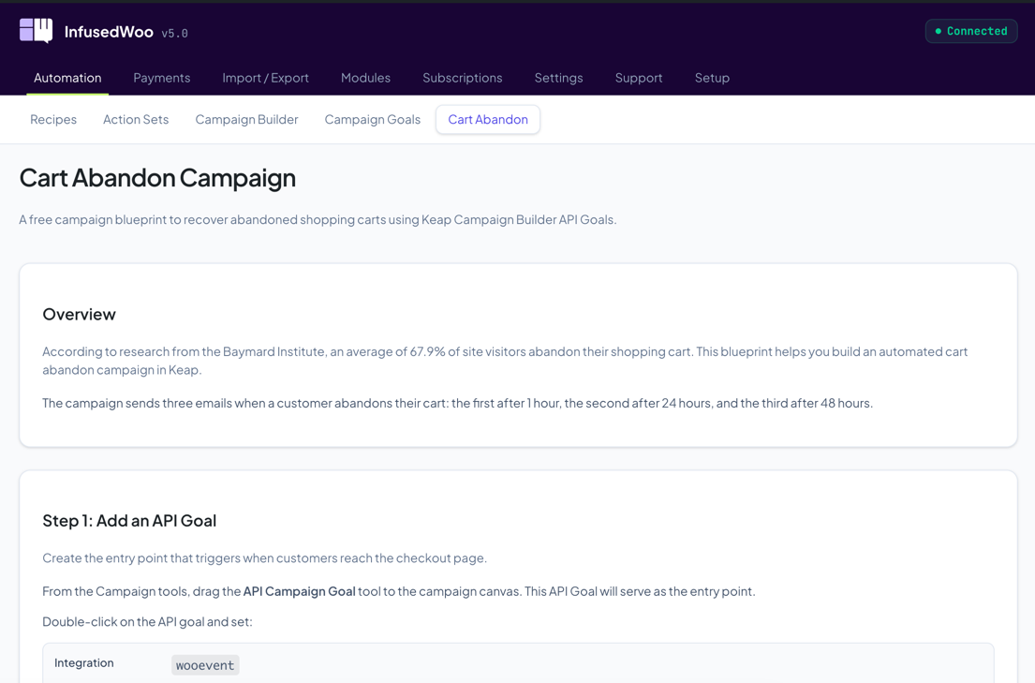Image resolution: width=1035 pixels, height=683 pixels.
Task: Switch to the Recipes sub-tab
Action: click(53, 119)
